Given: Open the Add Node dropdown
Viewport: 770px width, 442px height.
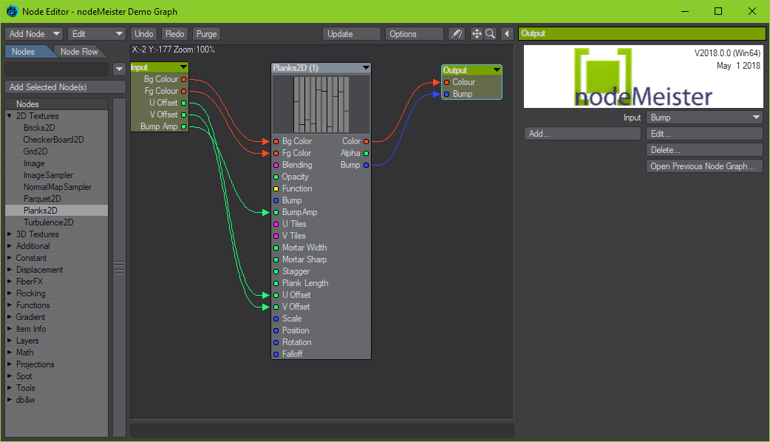Looking at the screenshot, I should [x=34, y=34].
